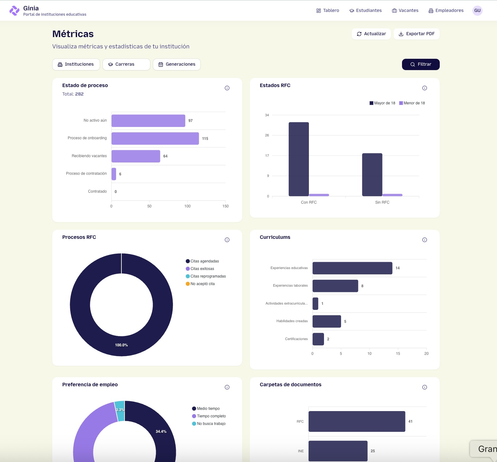Click the No activo aún bar
The height and width of the screenshot is (462, 497).
tap(148, 121)
